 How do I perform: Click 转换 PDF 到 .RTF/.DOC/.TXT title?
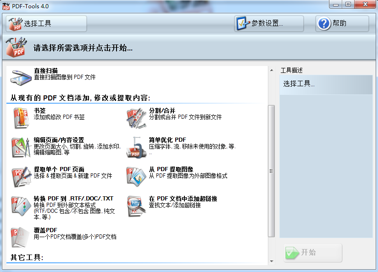(73, 199)
